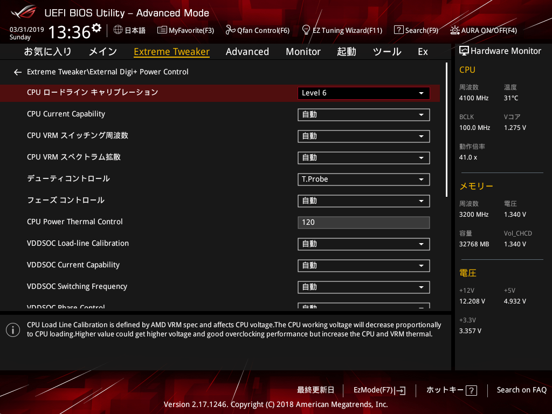Image resolution: width=552 pixels, height=414 pixels.
Task: Open VDDSOC Switching Frequency dropdown
Action: [x=364, y=287]
